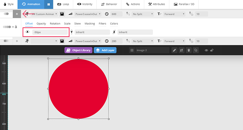Viewport: 243px width, 130px height.
Task: Open the layer list hamburger menu
Action: pos(132,50)
